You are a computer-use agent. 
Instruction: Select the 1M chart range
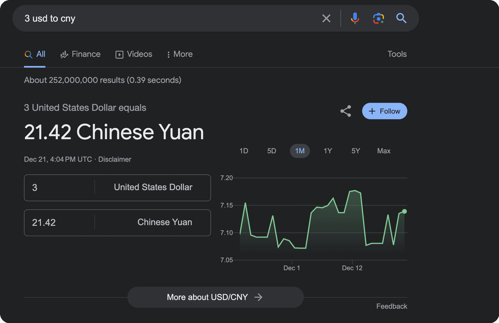pyautogui.click(x=300, y=151)
